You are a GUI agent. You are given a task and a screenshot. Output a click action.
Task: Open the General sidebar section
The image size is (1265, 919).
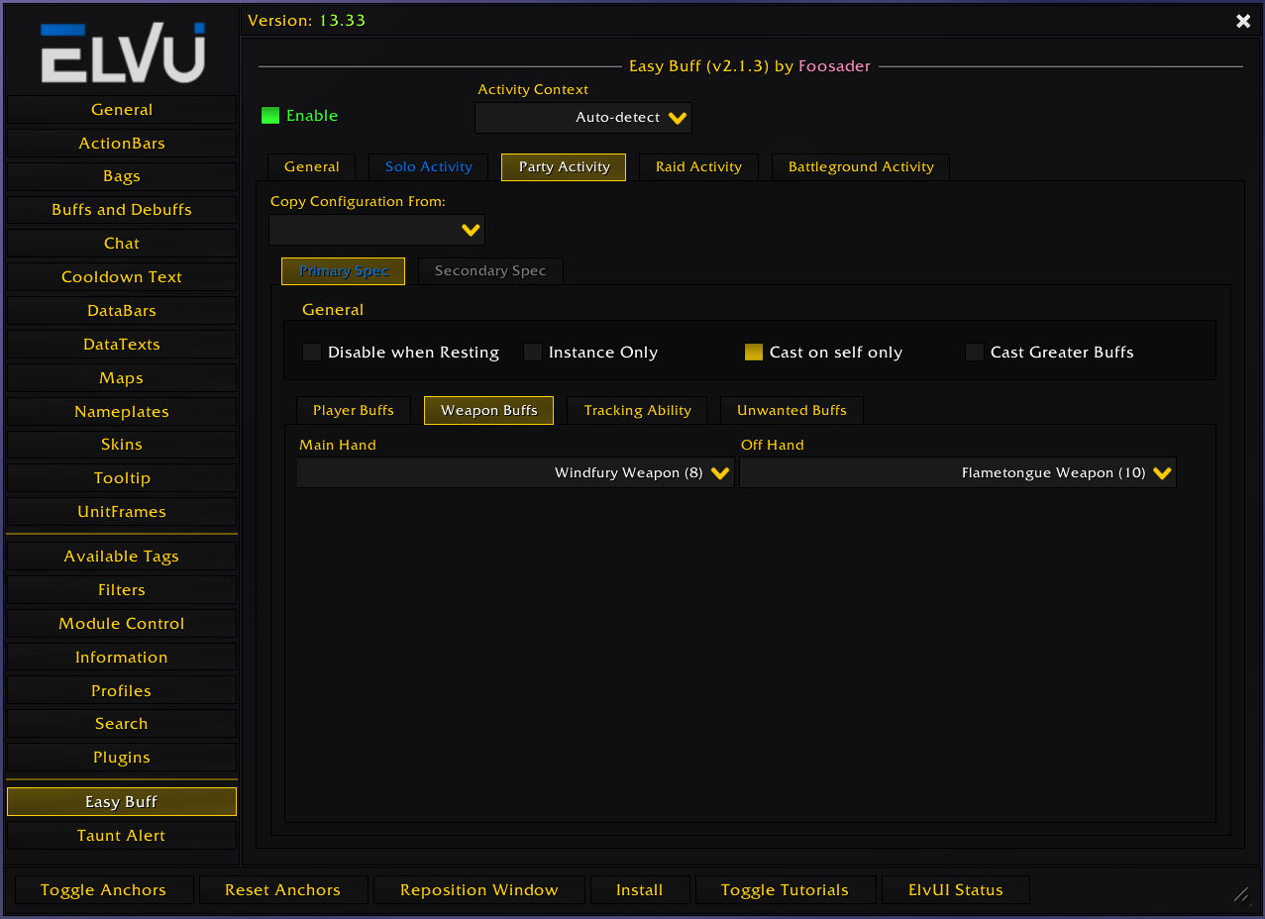point(122,110)
